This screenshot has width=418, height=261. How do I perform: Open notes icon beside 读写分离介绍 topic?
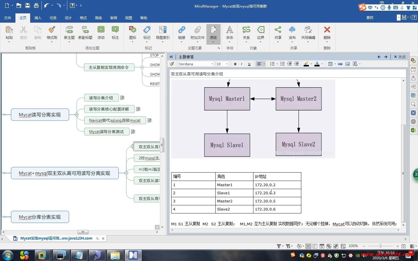click(x=122, y=98)
